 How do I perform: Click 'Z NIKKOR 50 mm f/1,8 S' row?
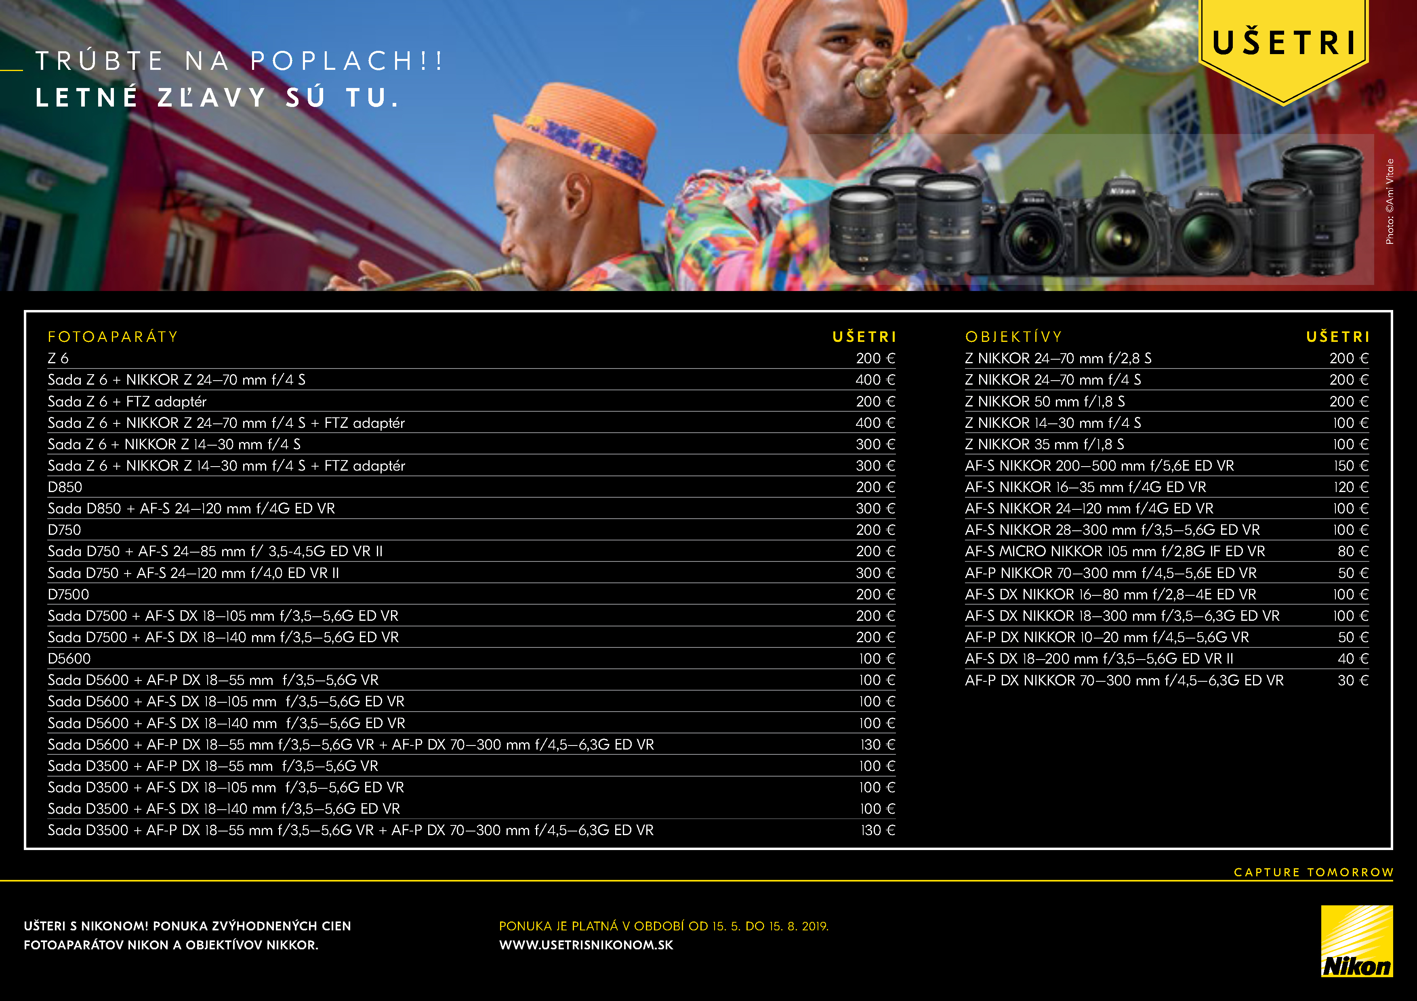coord(1167,402)
